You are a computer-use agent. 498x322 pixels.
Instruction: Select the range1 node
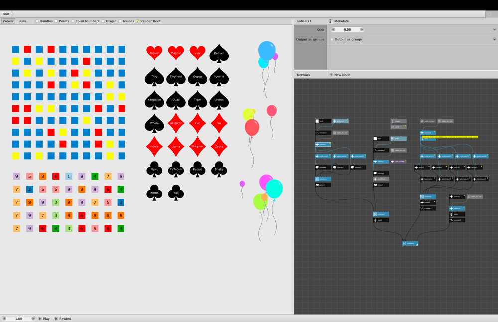point(398,121)
